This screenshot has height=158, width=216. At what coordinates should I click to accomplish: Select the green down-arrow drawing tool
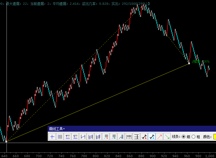(x=167, y=137)
